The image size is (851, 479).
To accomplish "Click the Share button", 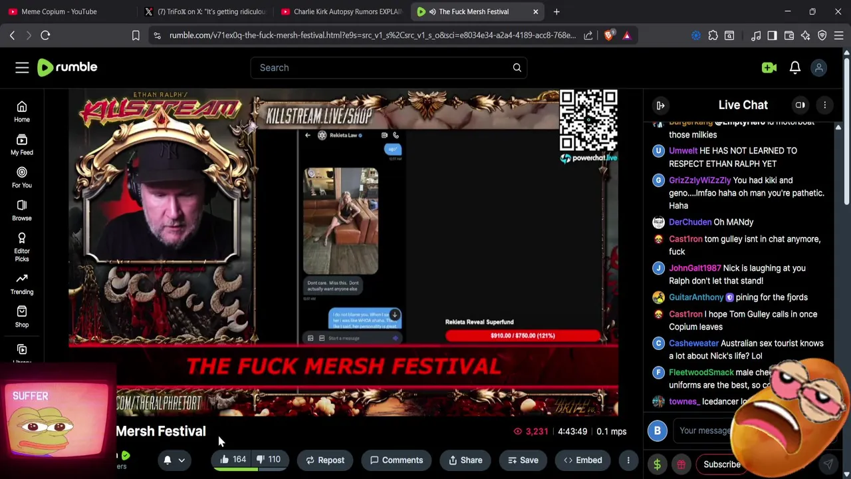I will click(465, 460).
